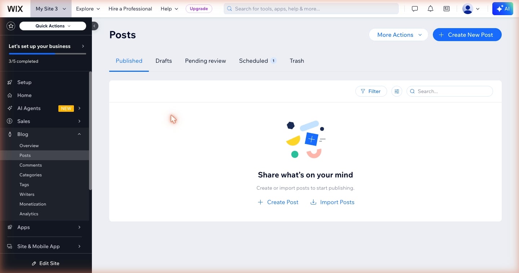This screenshot has width=519, height=273.
Task: Collapse the sidebar with the arrow handle
Action: (94, 26)
